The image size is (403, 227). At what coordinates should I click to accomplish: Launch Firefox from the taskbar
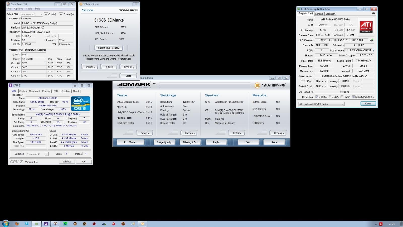17,224
